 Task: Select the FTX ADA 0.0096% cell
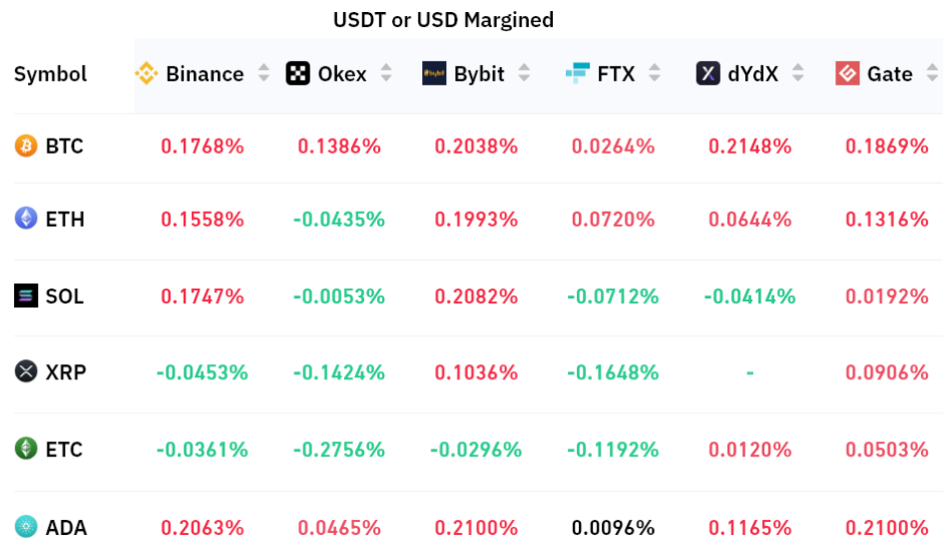(x=613, y=527)
